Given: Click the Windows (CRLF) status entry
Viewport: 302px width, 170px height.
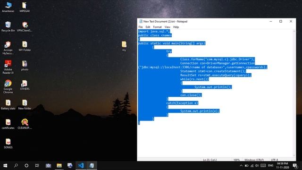Looking at the screenshot, I should [x=254, y=160].
